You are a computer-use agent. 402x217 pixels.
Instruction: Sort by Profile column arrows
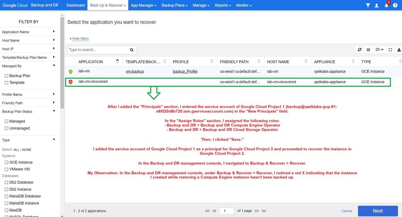[212, 61]
